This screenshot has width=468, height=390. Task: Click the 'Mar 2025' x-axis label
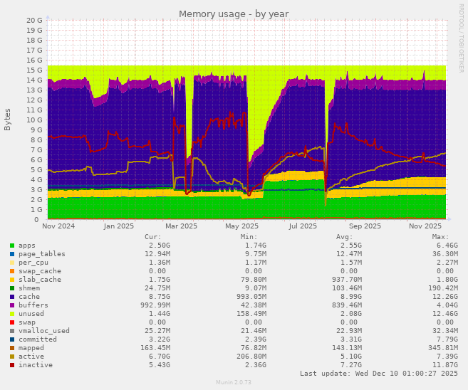(181, 226)
